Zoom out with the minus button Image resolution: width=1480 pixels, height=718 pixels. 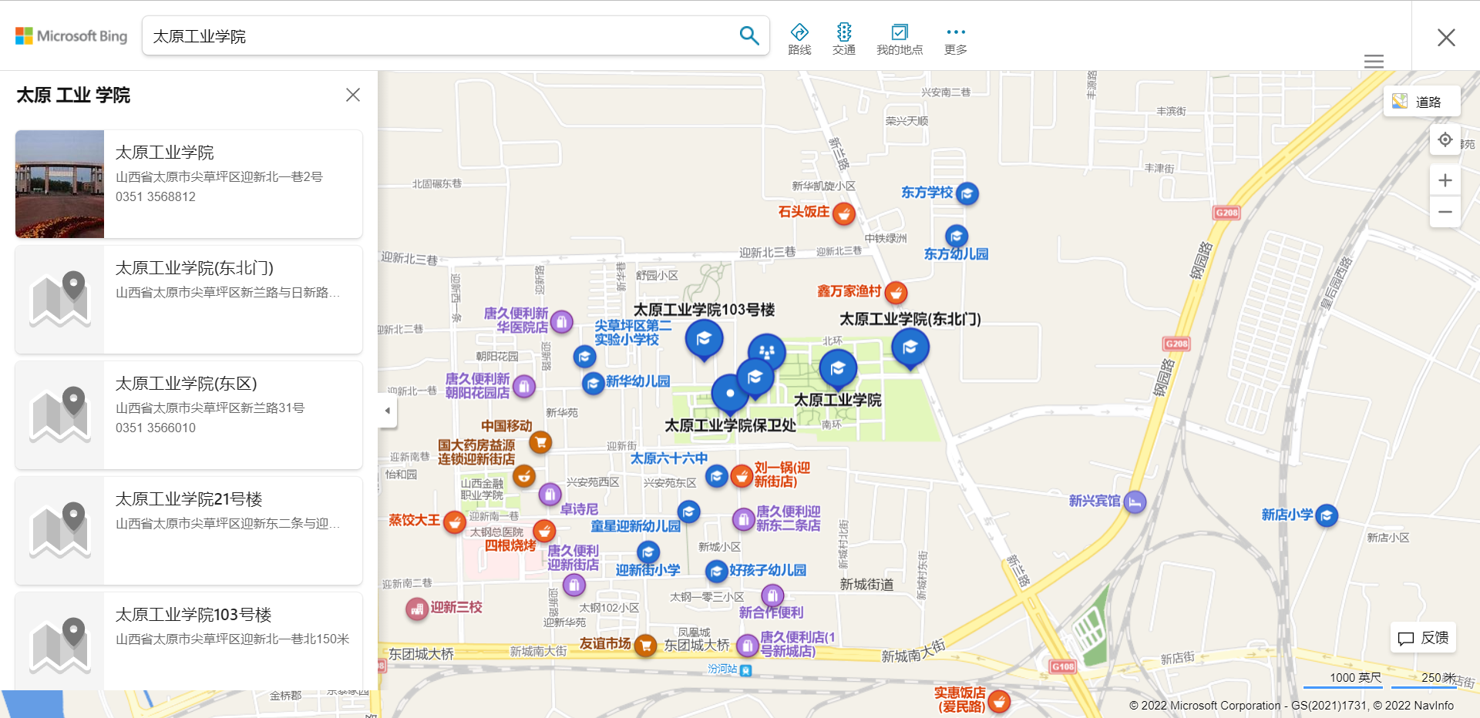tap(1445, 212)
